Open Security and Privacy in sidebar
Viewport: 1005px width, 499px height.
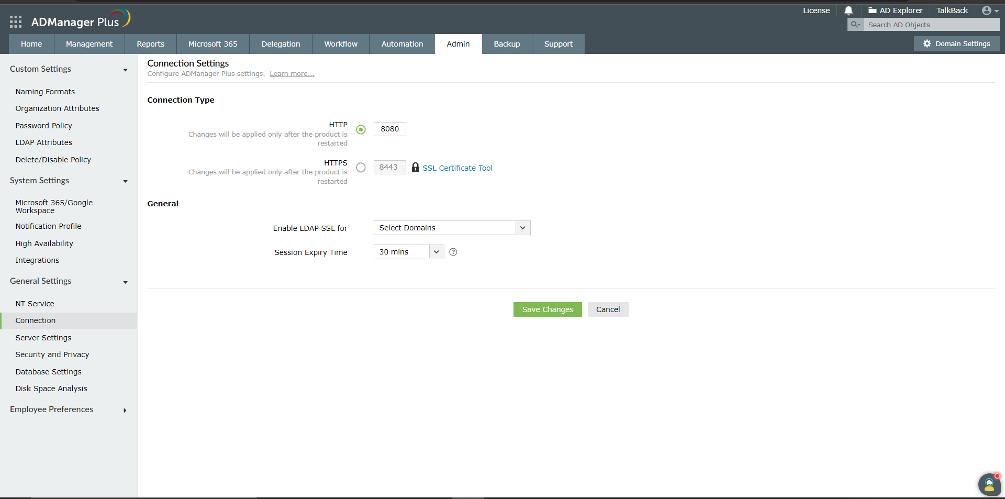[52, 354]
